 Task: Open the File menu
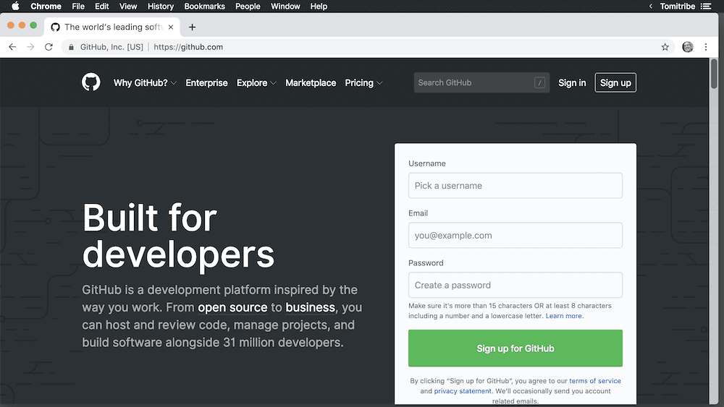tap(78, 6)
